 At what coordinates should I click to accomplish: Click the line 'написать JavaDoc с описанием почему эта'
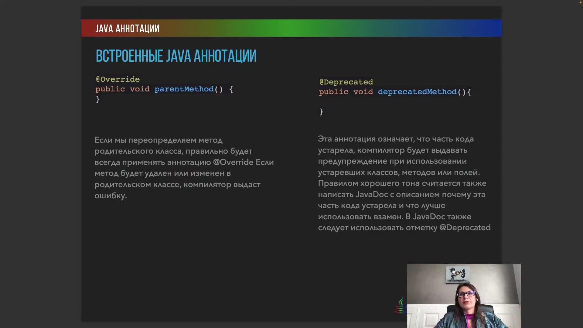click(402, 194)
